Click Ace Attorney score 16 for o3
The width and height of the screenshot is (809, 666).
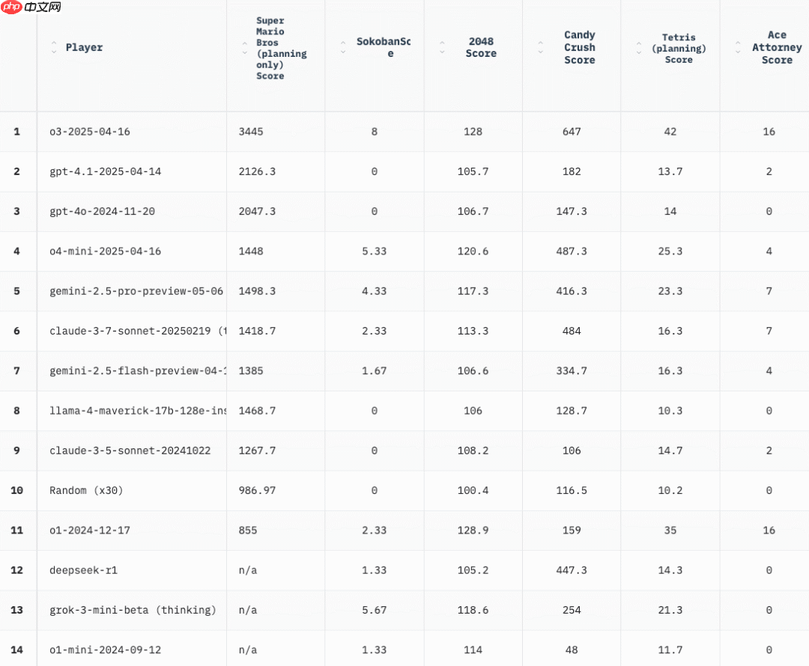point(769,132)
